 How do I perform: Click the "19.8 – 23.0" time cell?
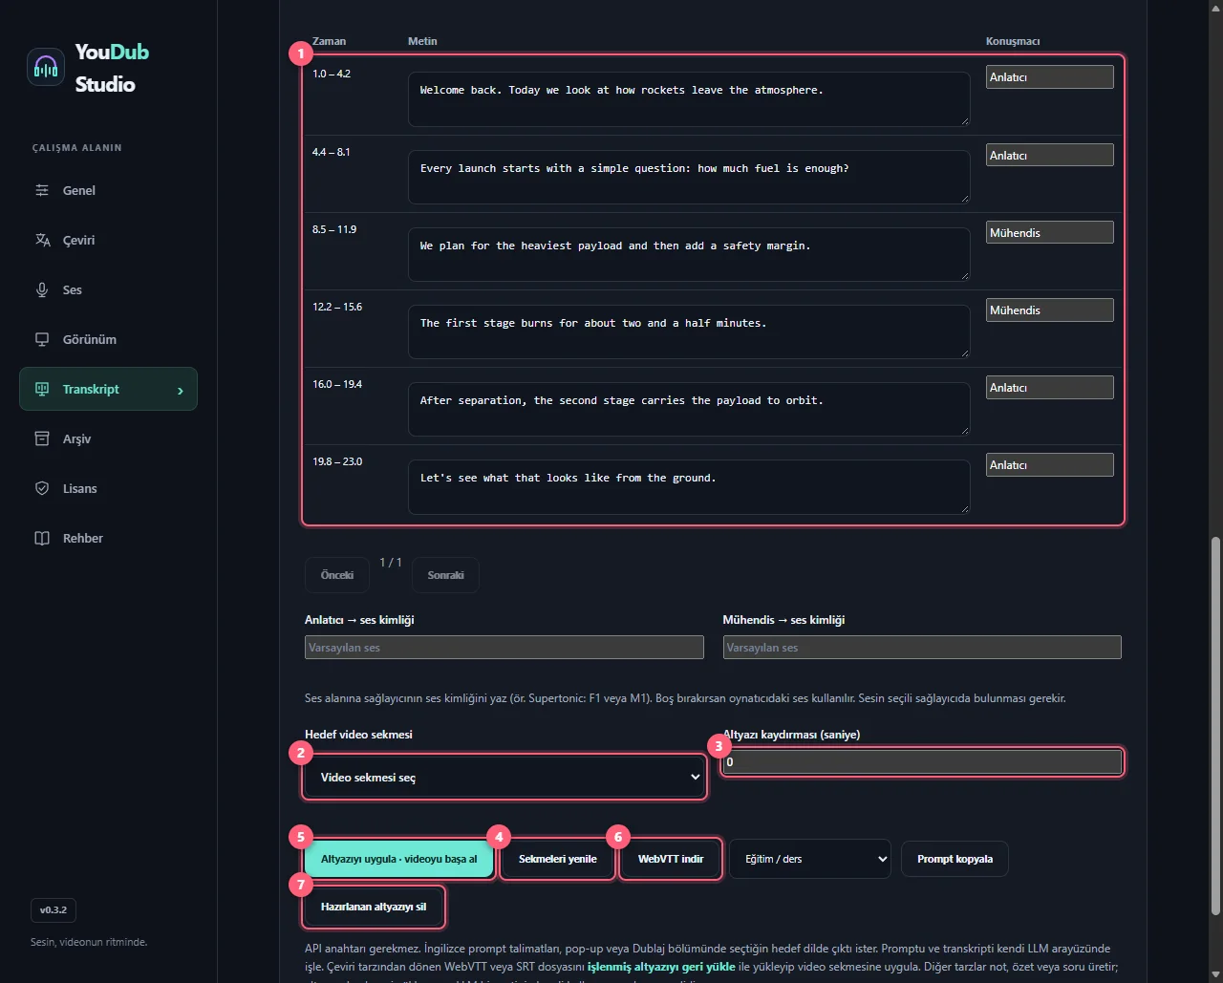(x=337, y=461)
